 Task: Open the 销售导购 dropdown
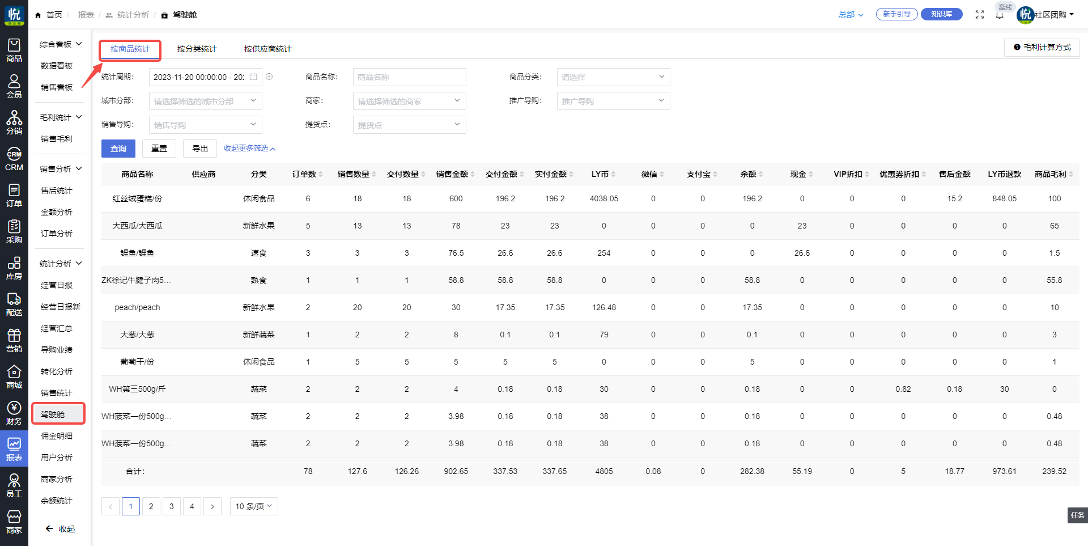[206, 125]
